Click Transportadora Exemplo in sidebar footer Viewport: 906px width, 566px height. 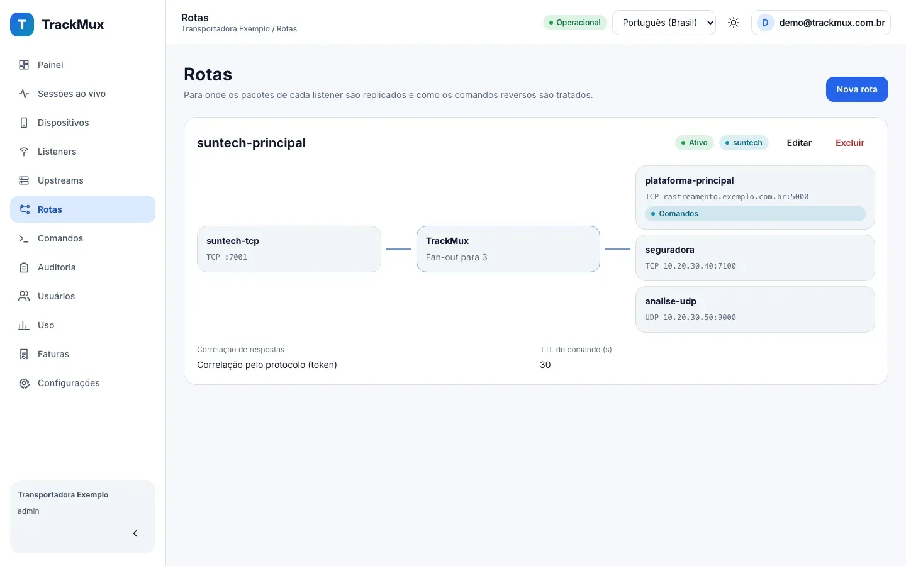[x=63, y=495]
